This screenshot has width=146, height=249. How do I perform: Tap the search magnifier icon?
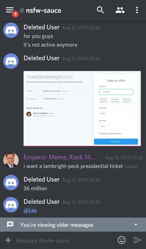(x=100, y=10)
